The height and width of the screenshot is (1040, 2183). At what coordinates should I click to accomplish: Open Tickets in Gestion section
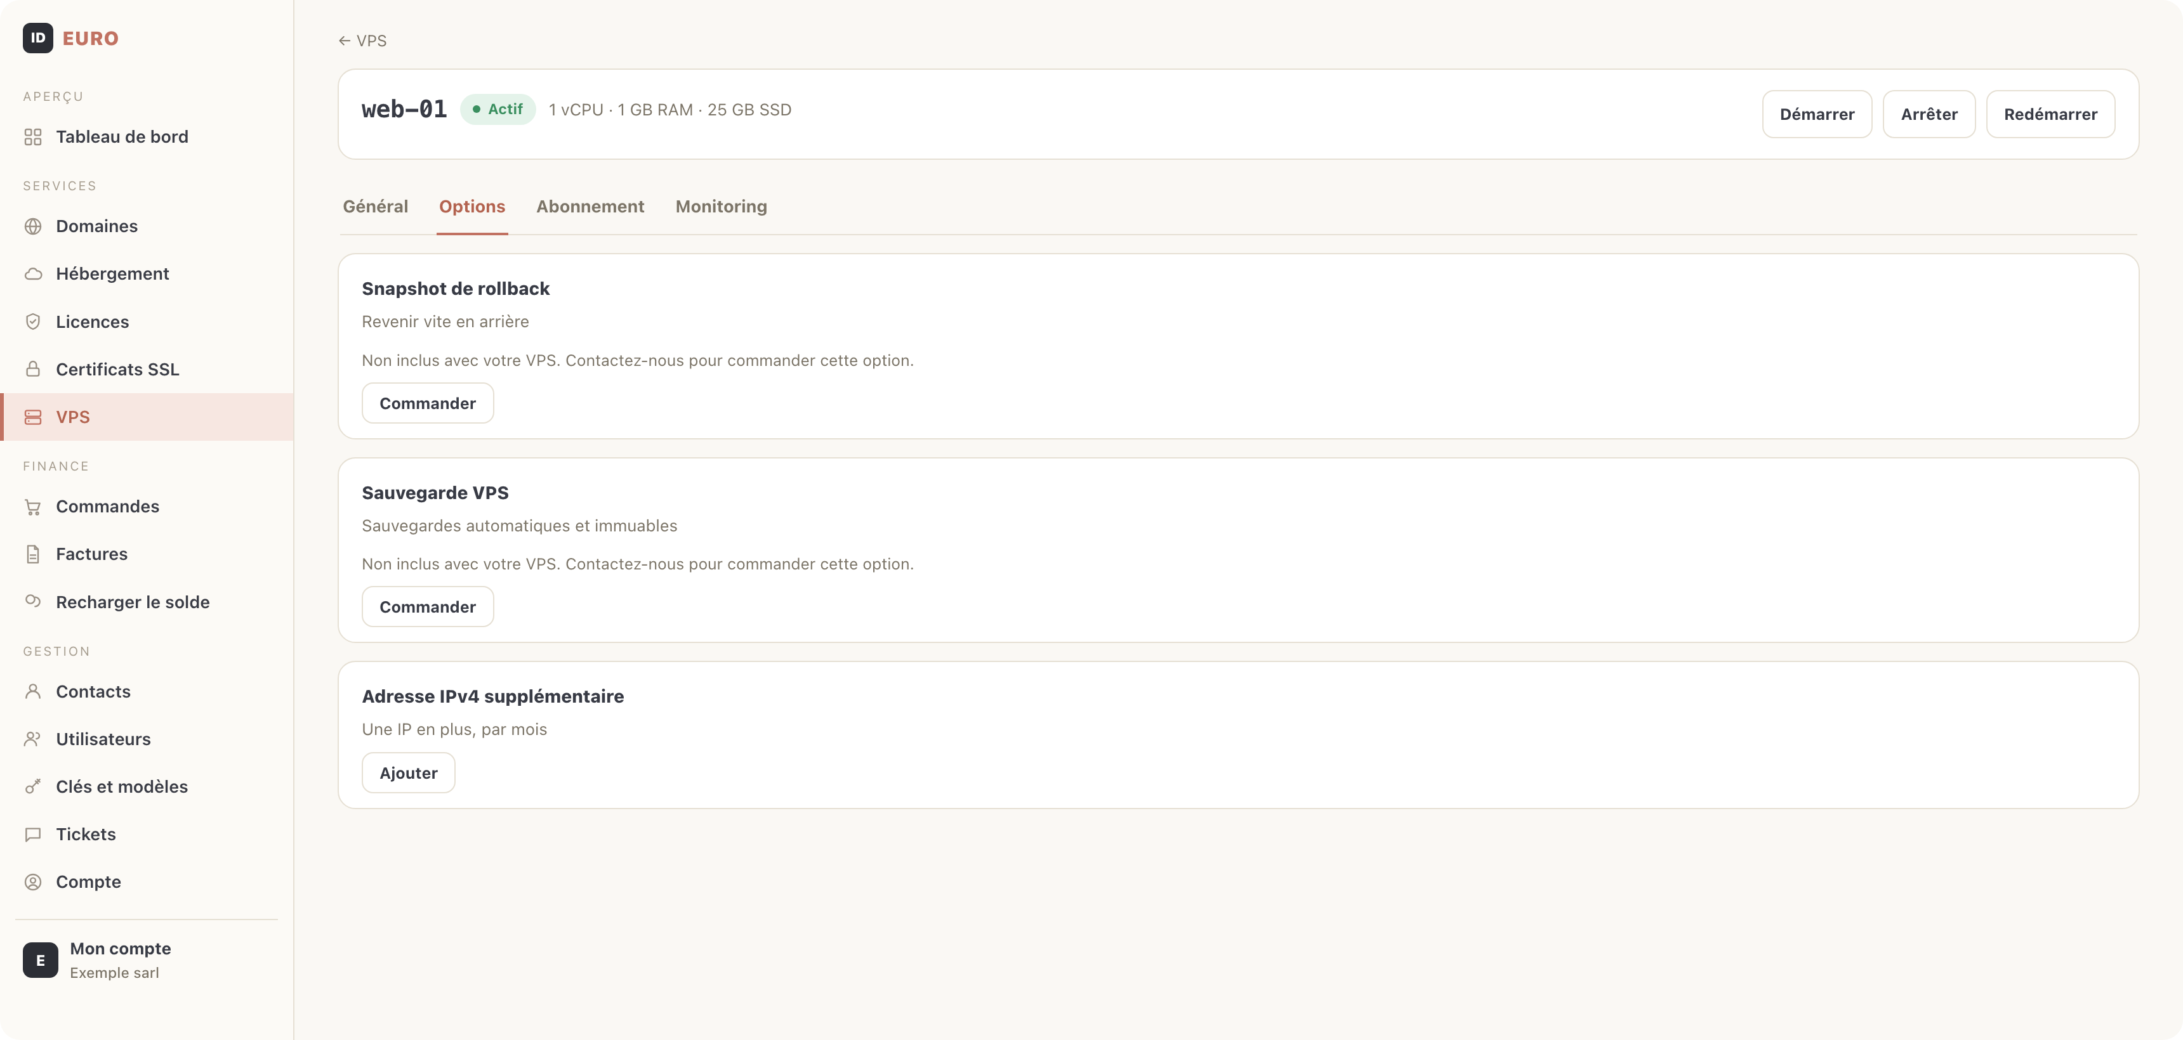pos(147,834)
